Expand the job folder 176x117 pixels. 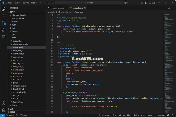point(26,35)
